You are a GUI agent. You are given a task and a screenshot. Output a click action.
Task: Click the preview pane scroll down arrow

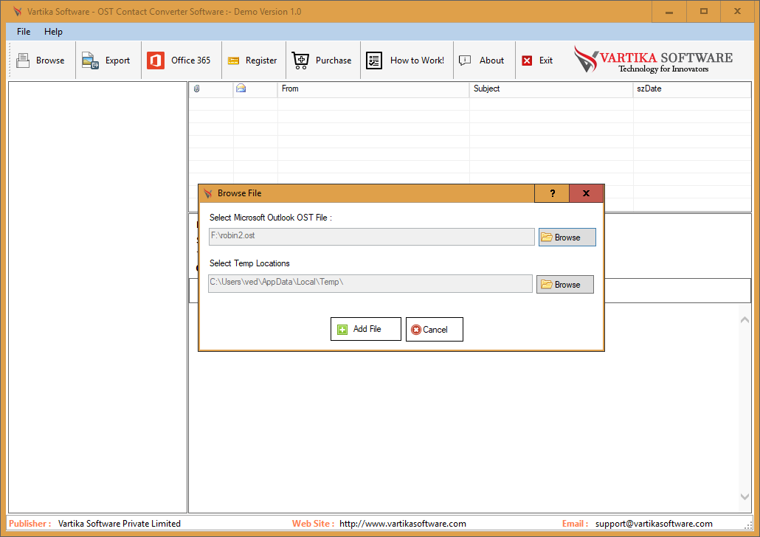pyautogui.click(x=745, y=496)
